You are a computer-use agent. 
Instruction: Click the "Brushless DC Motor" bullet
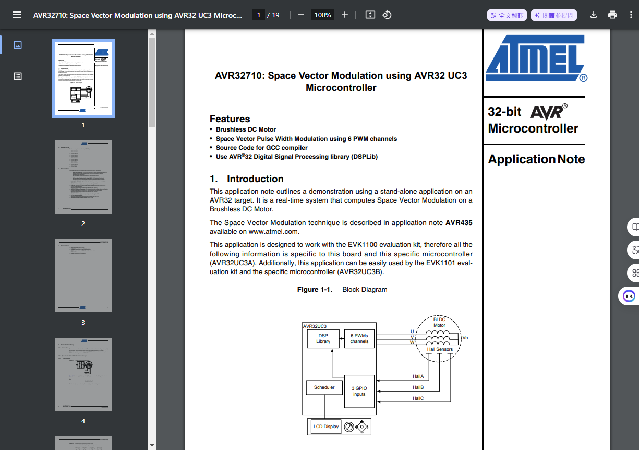coord(246,129)
